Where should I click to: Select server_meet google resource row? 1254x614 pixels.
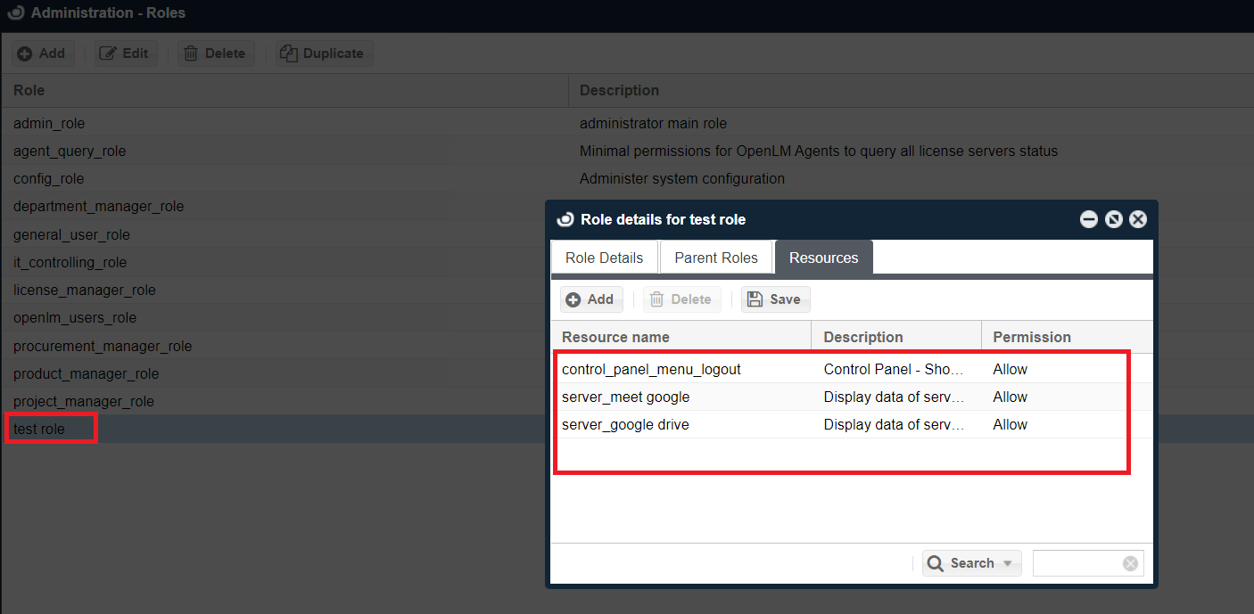[x=625, y=397]
